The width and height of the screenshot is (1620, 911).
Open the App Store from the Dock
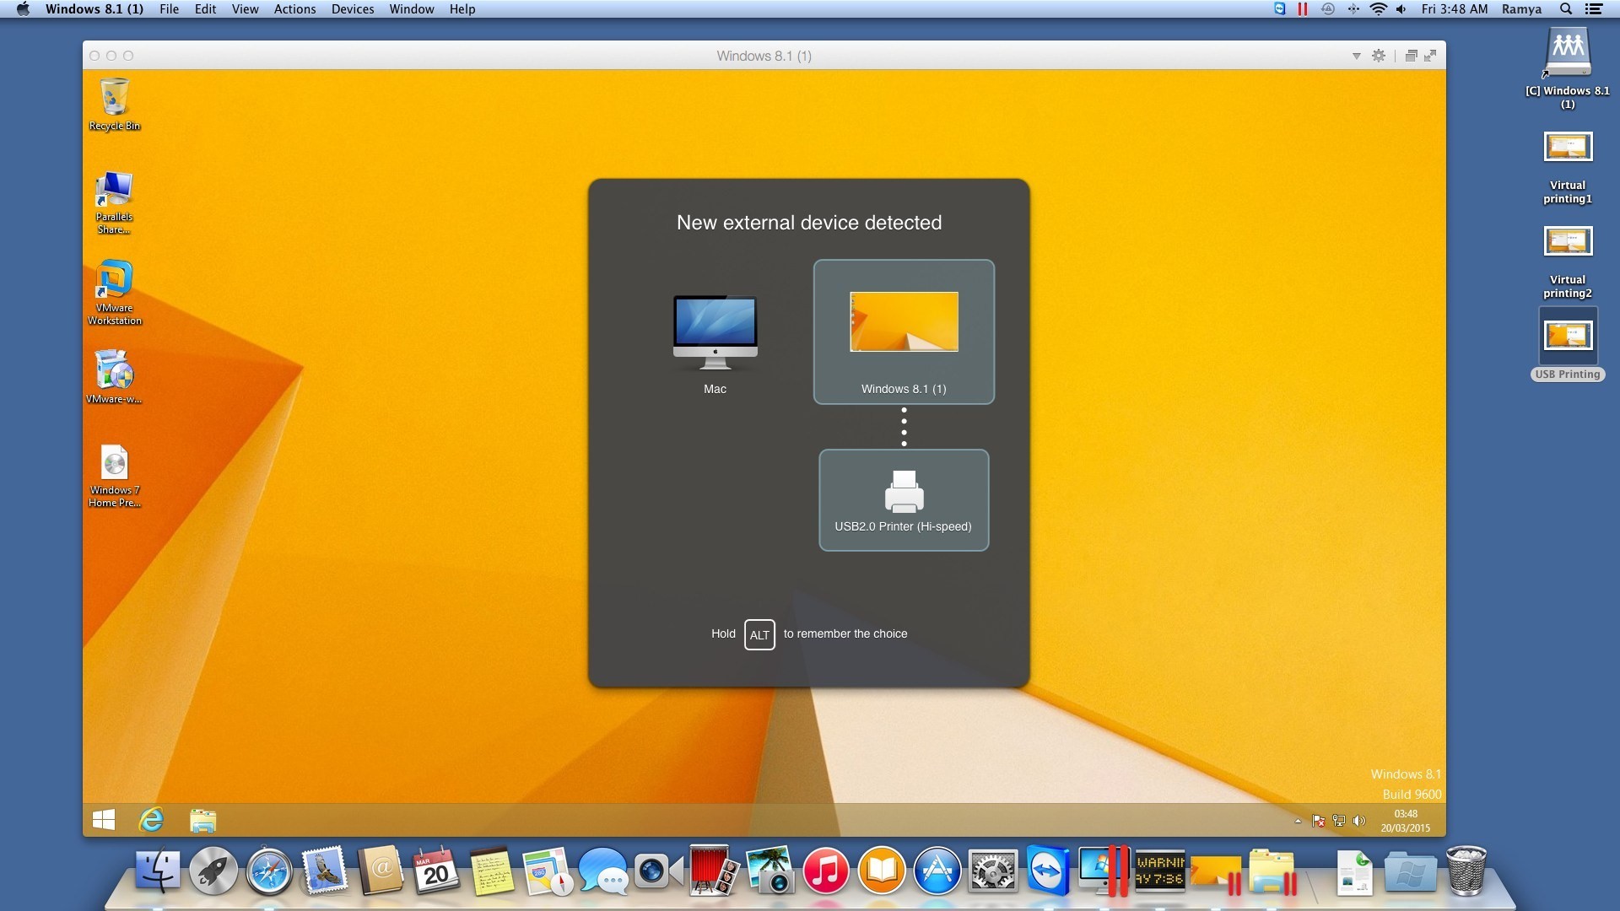937,871
